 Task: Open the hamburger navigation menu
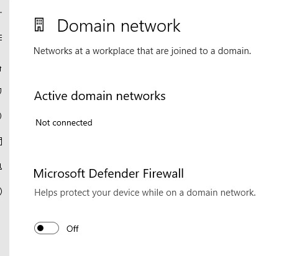(1, 38)
